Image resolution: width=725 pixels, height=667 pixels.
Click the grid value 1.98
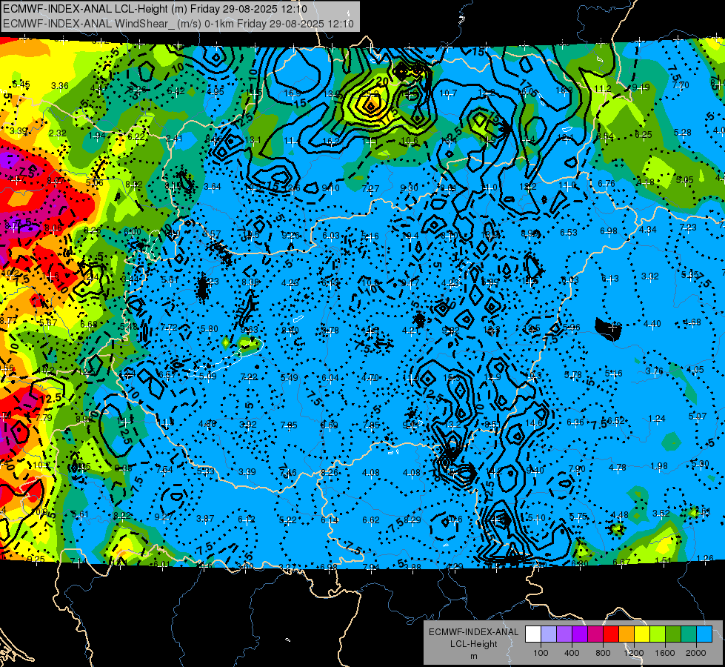point(659,465)
